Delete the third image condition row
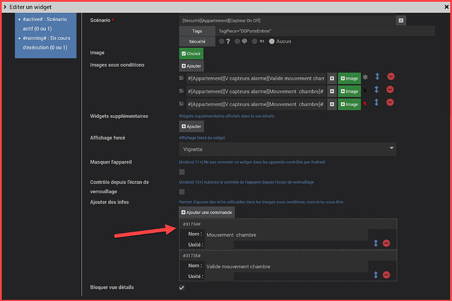This screenshot has width=452, height=301. 390,103
